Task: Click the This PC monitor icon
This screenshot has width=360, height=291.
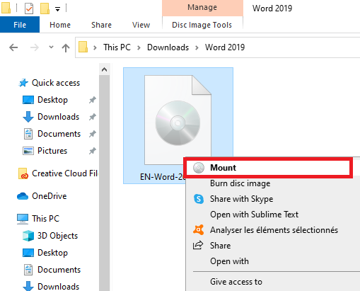Action: 23,219
